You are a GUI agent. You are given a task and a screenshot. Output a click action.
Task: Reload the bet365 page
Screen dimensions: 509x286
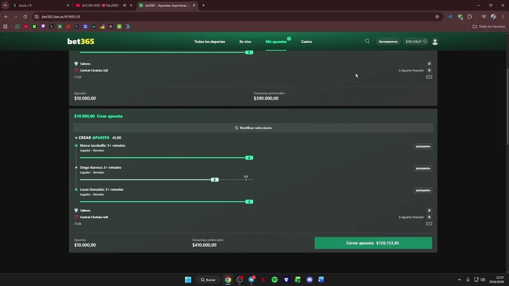pos(25,17)
